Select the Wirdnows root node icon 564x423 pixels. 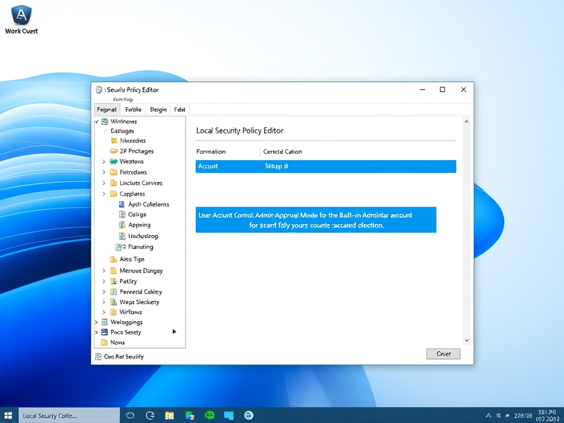(105, 122)
